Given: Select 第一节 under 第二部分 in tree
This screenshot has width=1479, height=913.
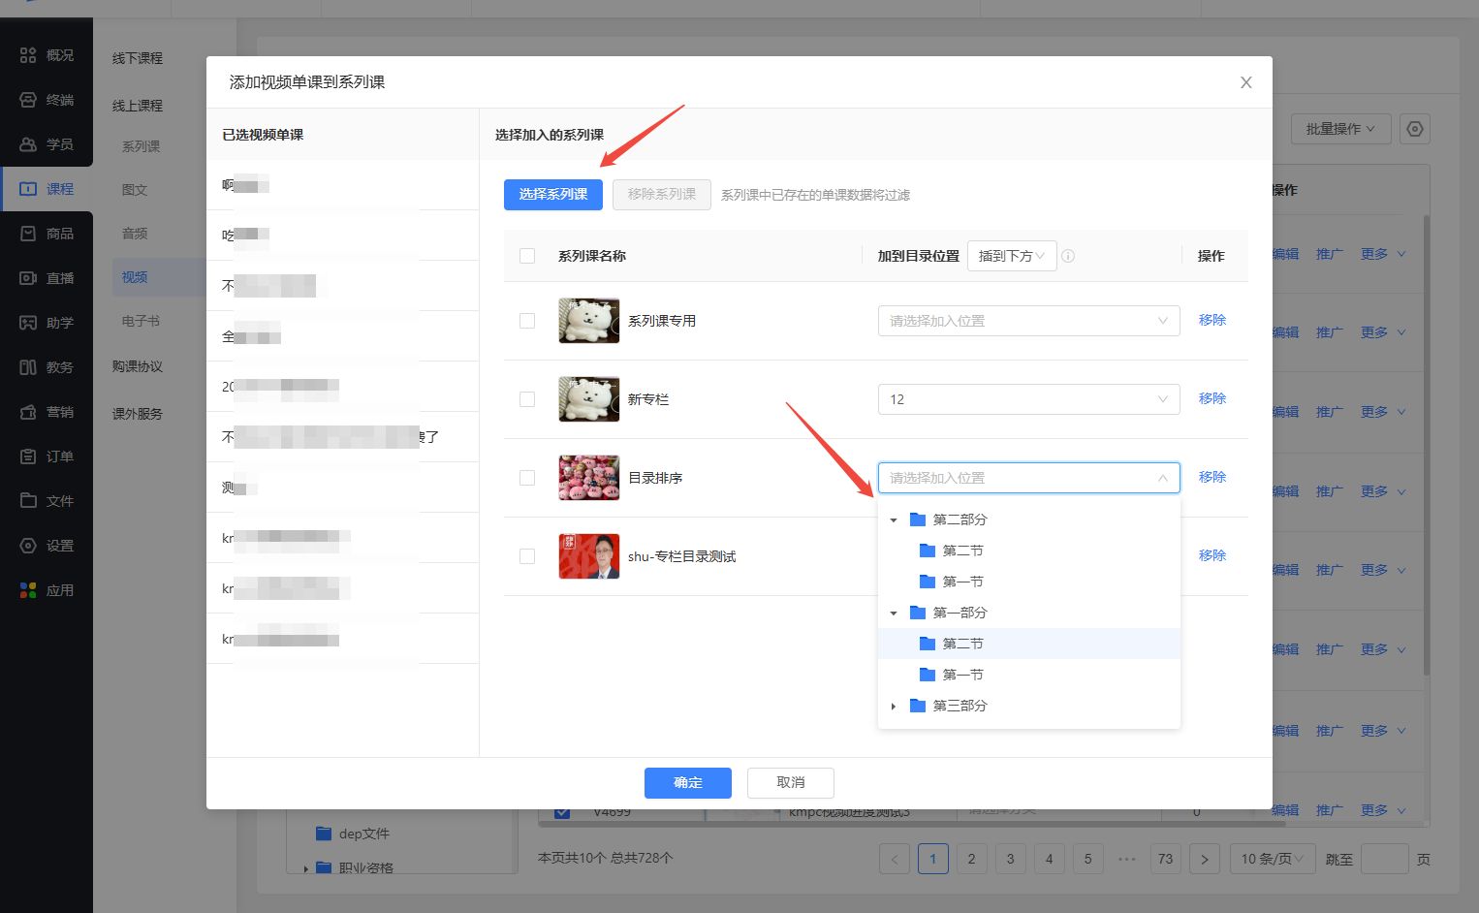Looking at the screenshot, I should 962,582.
